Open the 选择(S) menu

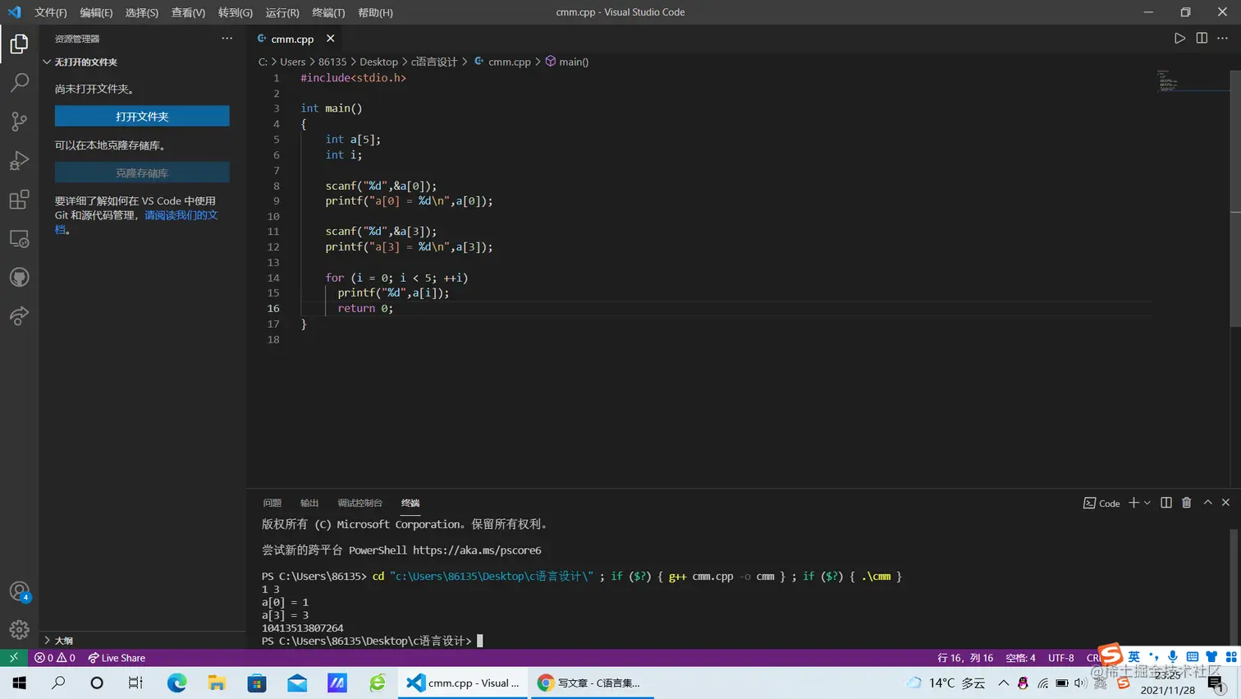click(142, 12)
